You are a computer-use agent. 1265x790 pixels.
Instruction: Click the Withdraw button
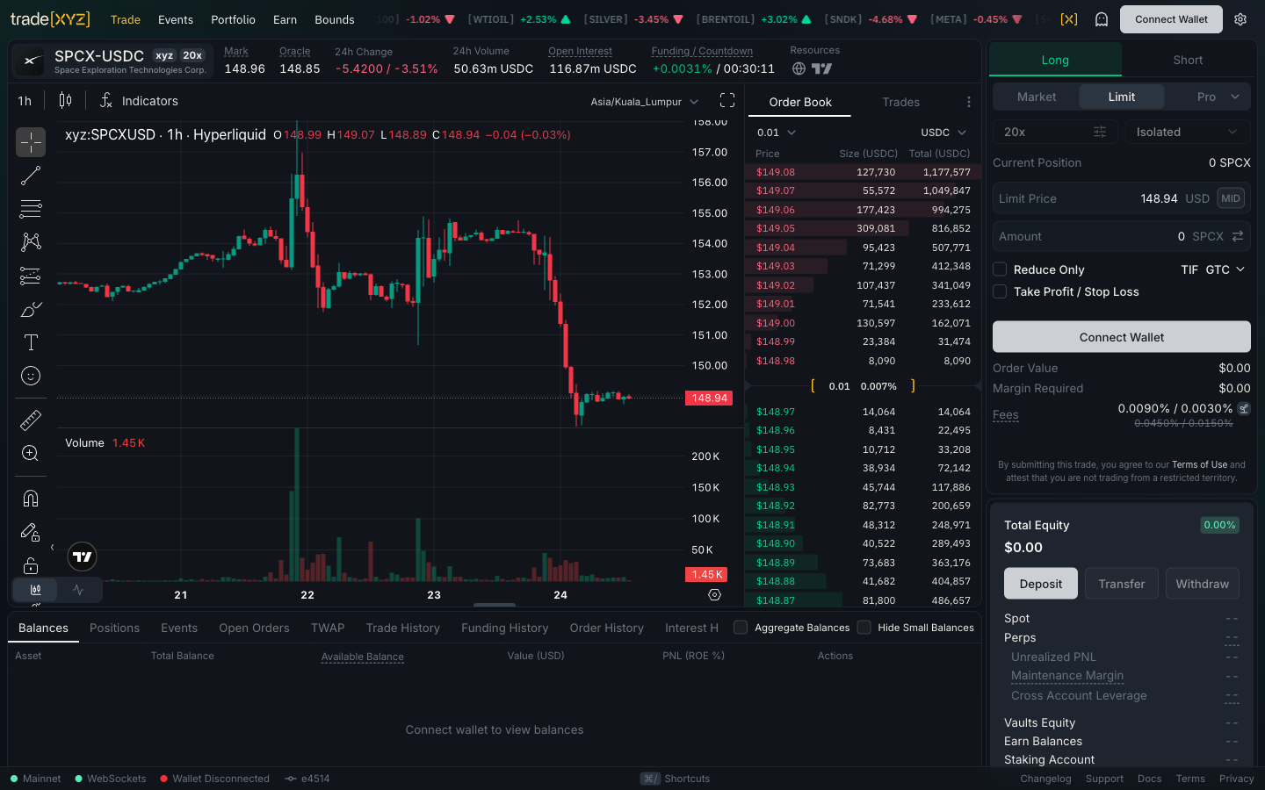[1203, 584]
